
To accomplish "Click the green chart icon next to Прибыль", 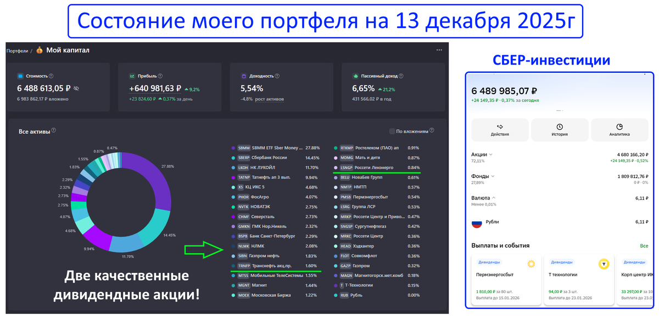I will pos(132,76).
